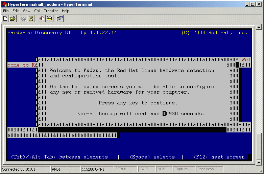Click the 115200 8-N-1 status entry

pos(97,169)
